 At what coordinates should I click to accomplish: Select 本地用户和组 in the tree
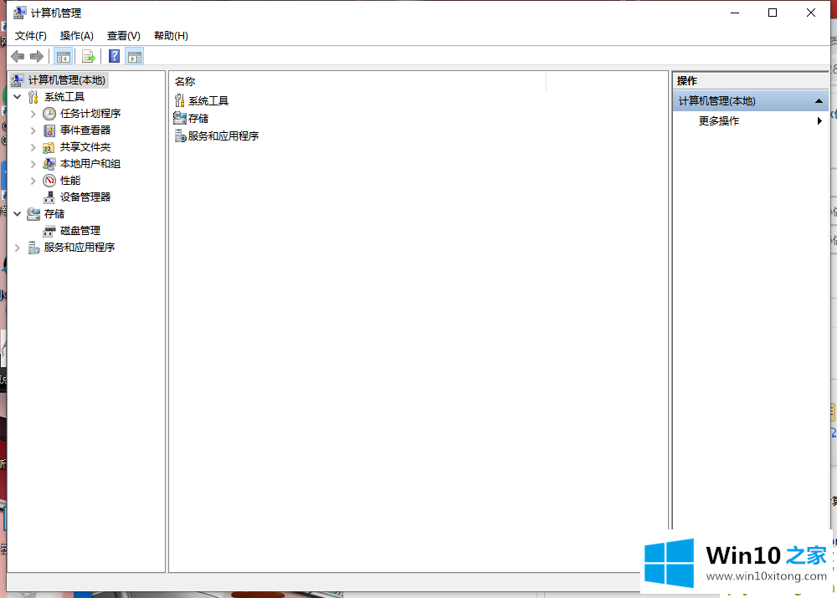click(x=90, y=164)
